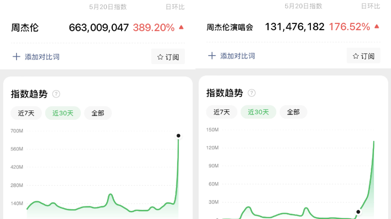This screenshot has width=391, height=219.
Task: Click 560M axis label on left chart
Action: tap(17, 149)
